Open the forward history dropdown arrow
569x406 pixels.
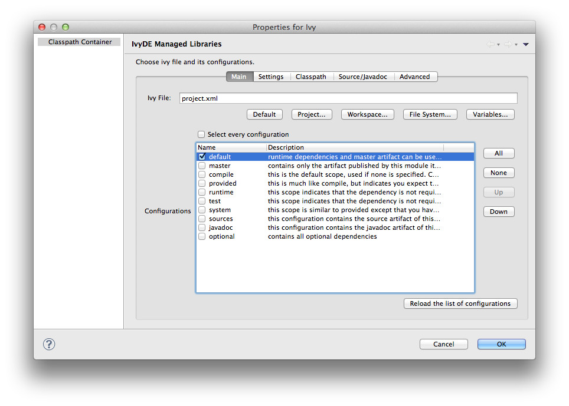[x=516, y=45]
